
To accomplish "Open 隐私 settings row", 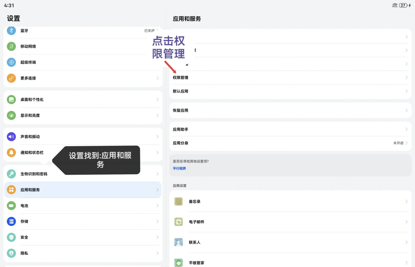I will click(83, 253).
